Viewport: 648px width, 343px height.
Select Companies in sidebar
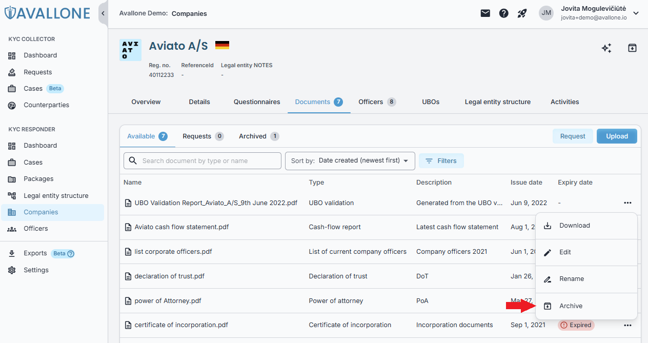tap(52, 212)
